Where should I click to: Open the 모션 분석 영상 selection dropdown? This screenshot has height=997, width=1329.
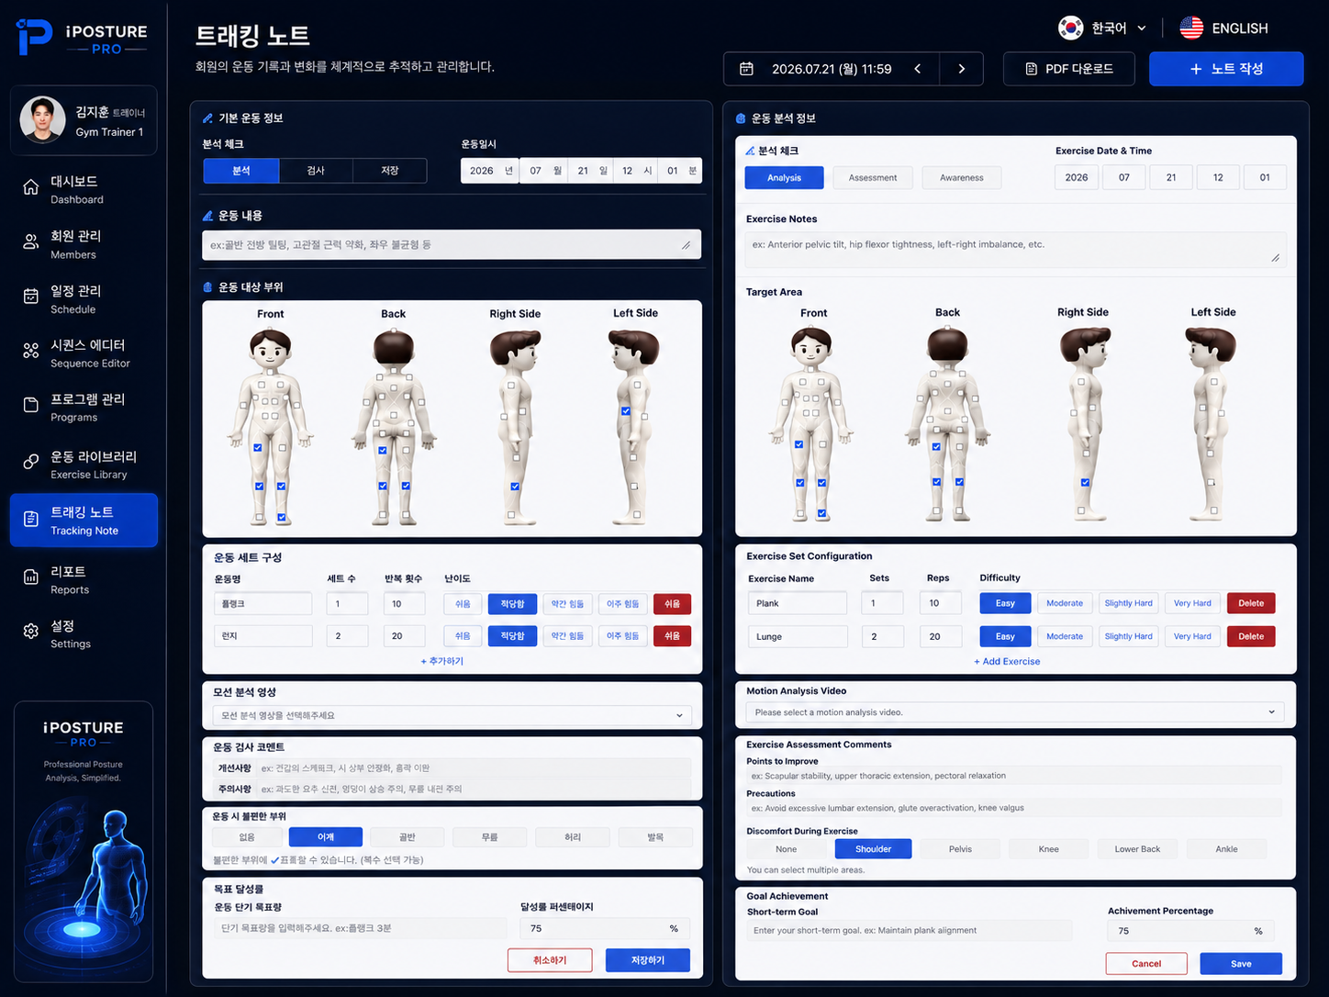pyautogui.click(x=452, y=715)
